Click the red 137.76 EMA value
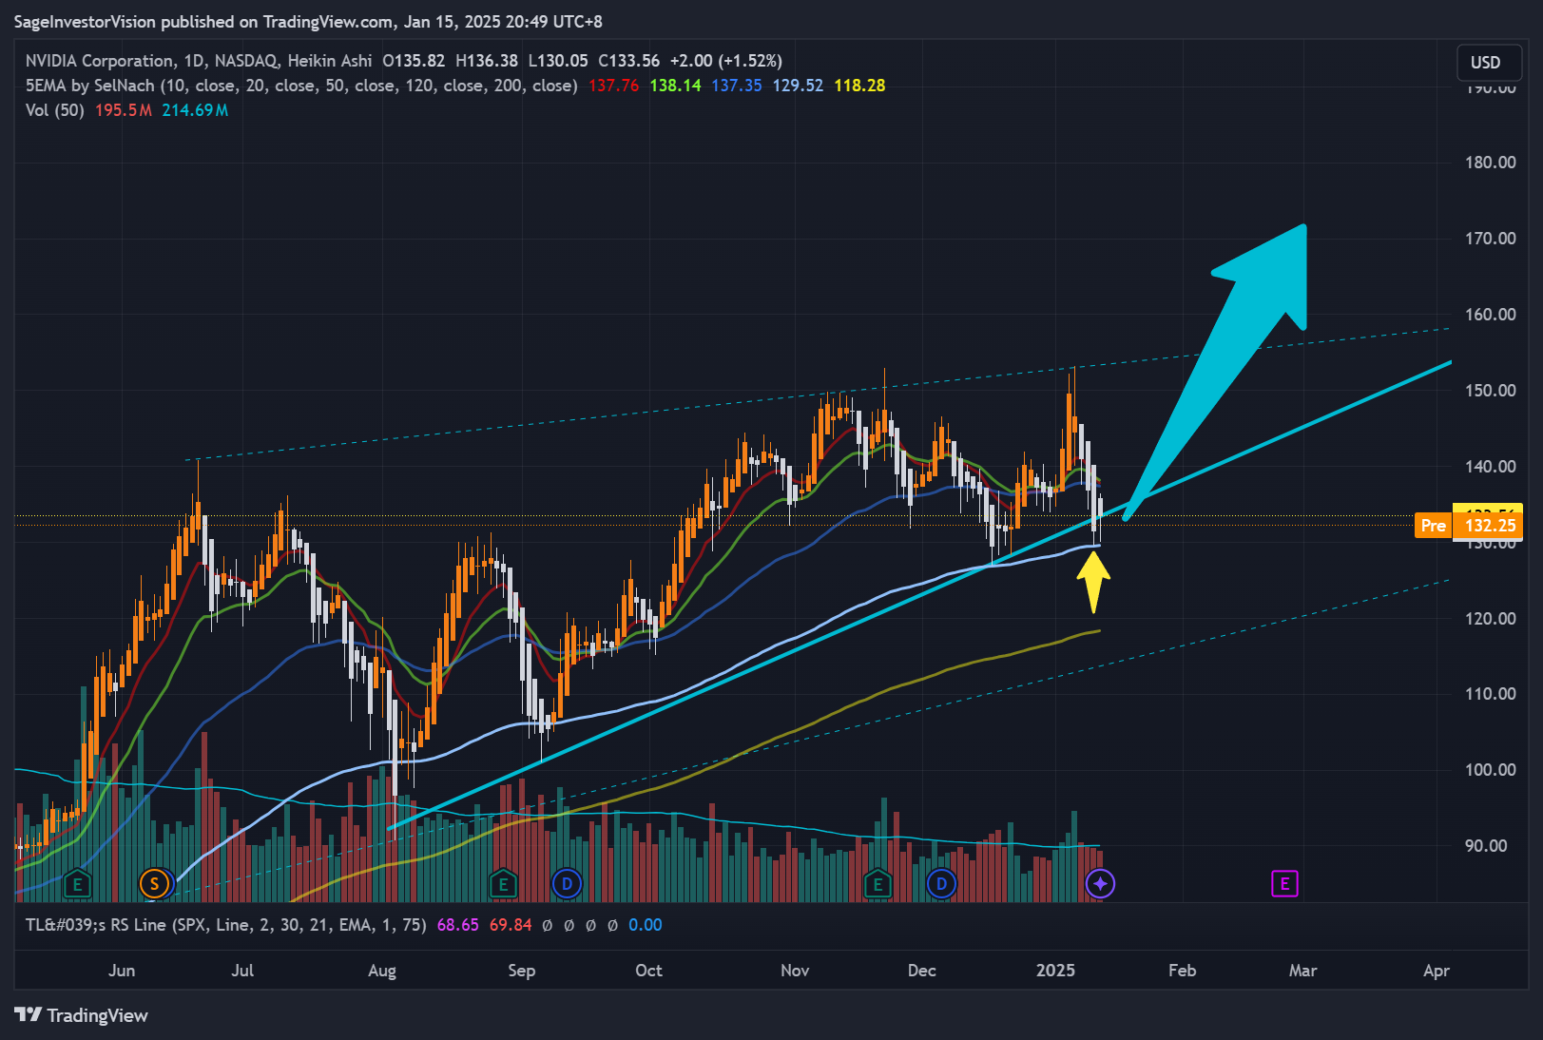 point(613,86)
